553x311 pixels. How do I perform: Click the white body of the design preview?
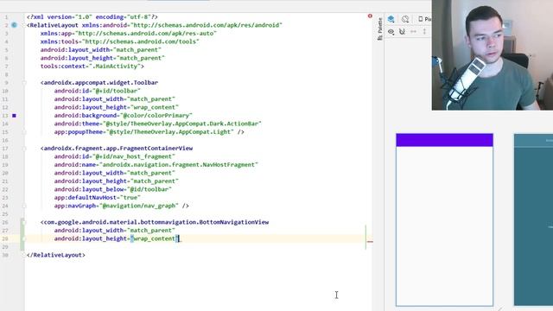(x=444, y=225)
